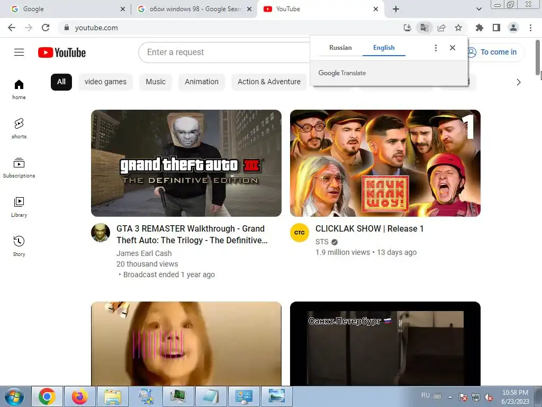This screenshot has width=542, height=407.
Task: Open Firefox from the taskbar
Action: [80, 396]
